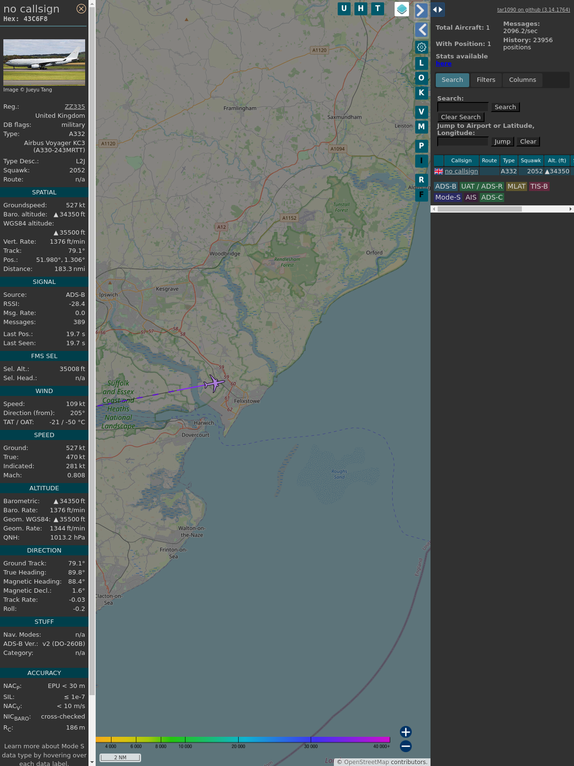Screen dimensions: 574x766
Task: Open the settings gear
Action: [x=421, y=47]
